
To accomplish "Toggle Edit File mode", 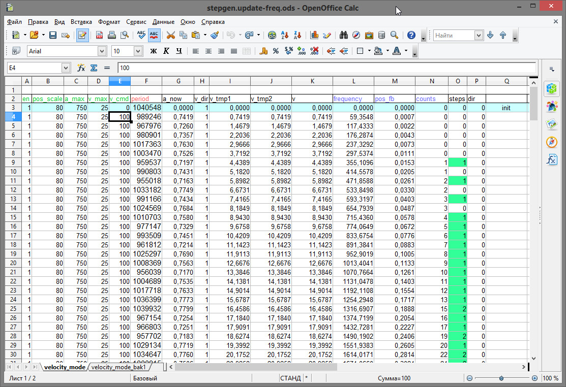I will [x=81, y=35].
